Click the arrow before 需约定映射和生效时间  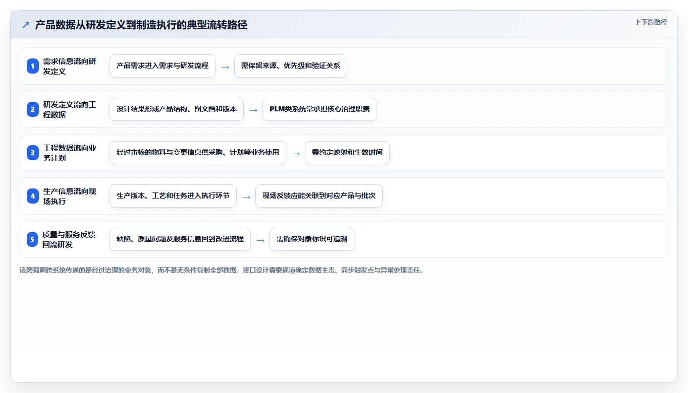(x=296, y=153)
